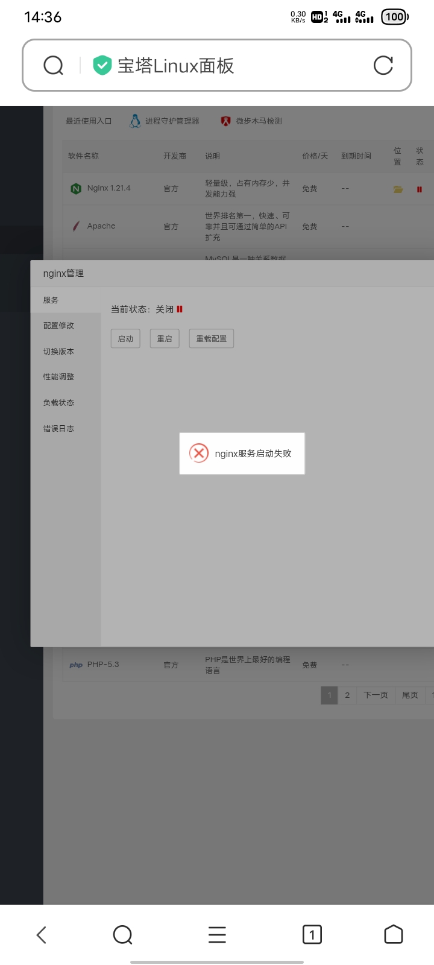Click the 最近使用入口 label

[x=89, y=121]
